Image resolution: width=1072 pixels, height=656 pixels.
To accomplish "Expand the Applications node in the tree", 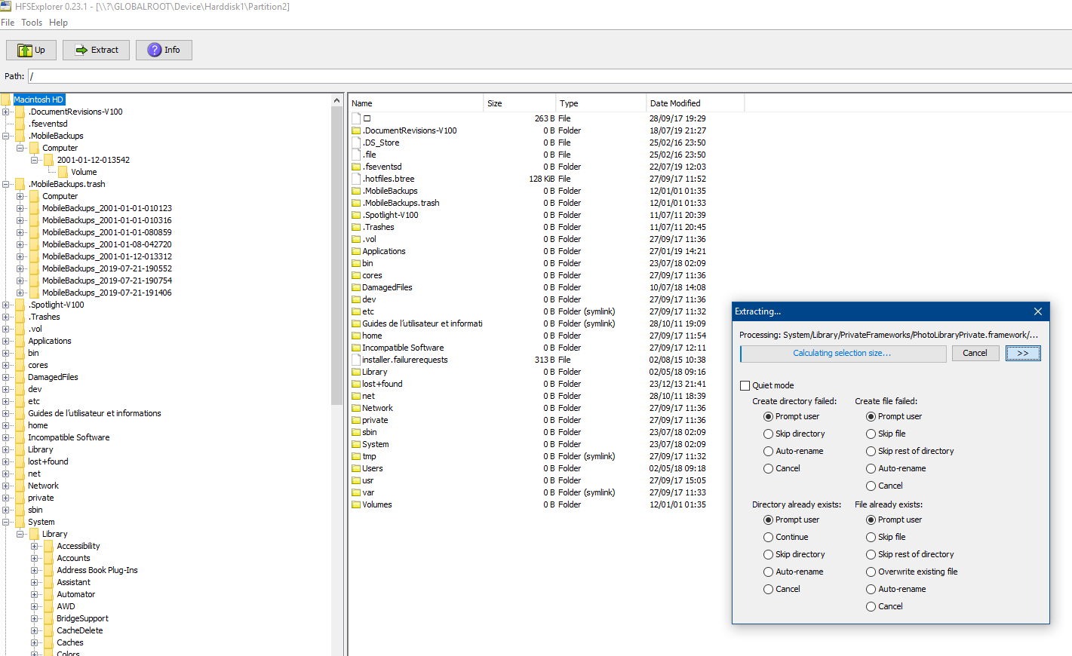I will [x=6, y=341].
